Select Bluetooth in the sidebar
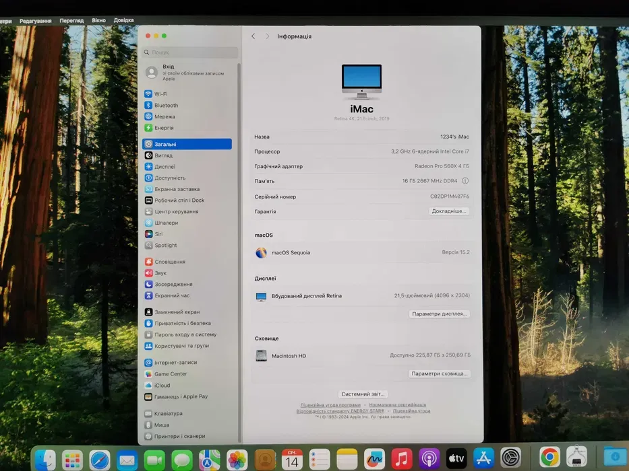Image resolution: width=629 pixels, height=471 pixels. [x=166, y=106]
